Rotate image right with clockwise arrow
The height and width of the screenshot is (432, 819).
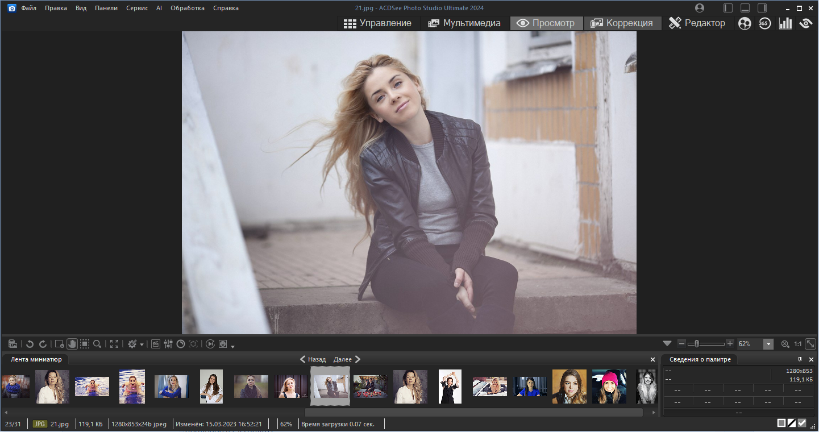point(43,344)
